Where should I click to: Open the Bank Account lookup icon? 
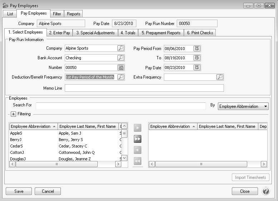coord(121,58)
